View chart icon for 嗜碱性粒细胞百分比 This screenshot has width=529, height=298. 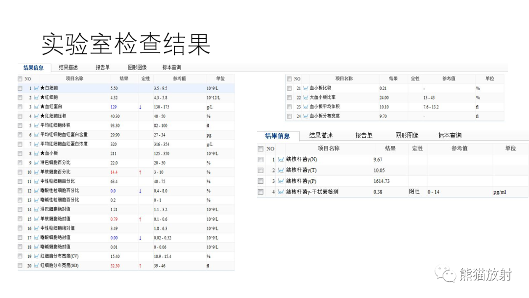tap(36, 200)
